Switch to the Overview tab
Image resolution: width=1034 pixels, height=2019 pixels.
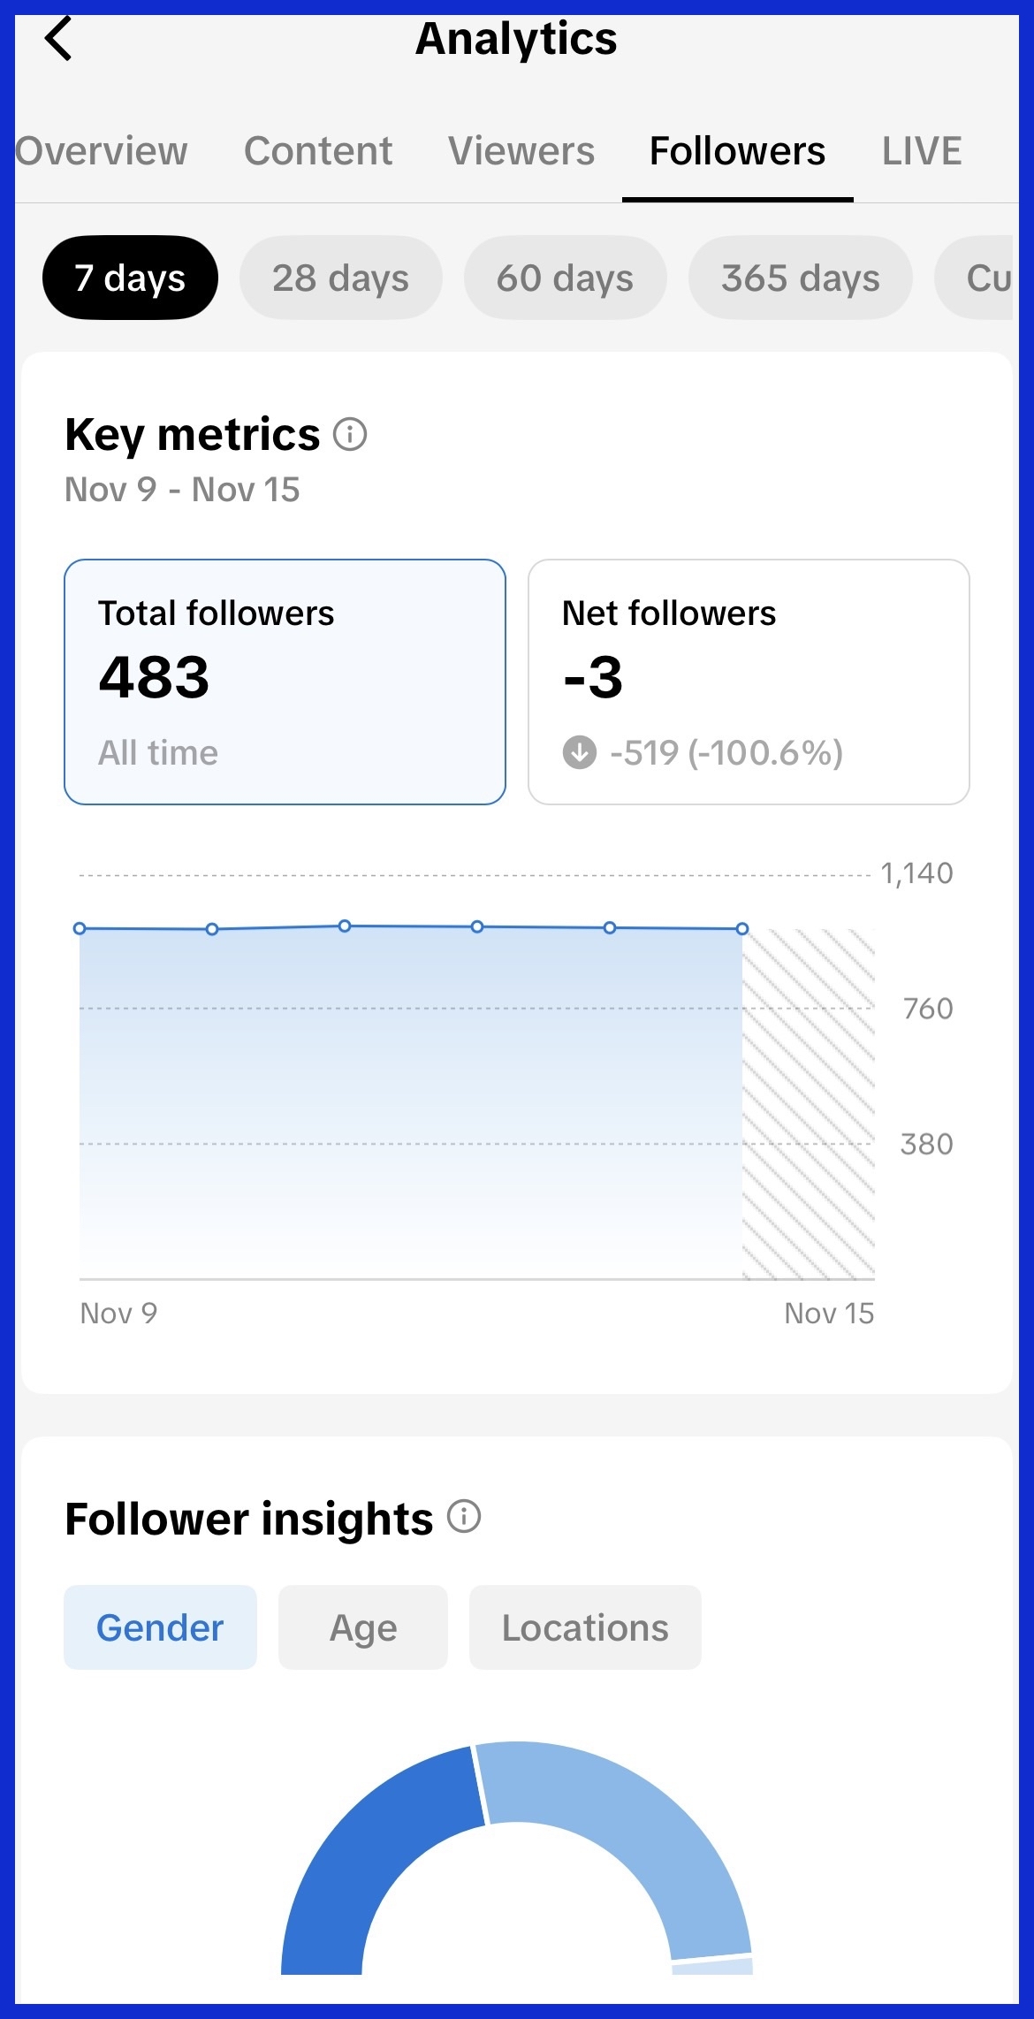click(100, 150)
